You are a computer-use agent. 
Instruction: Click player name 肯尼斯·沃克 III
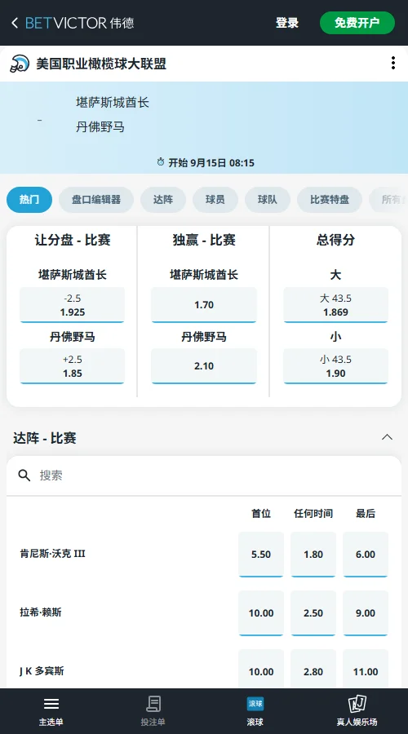[x=52, y=554]
